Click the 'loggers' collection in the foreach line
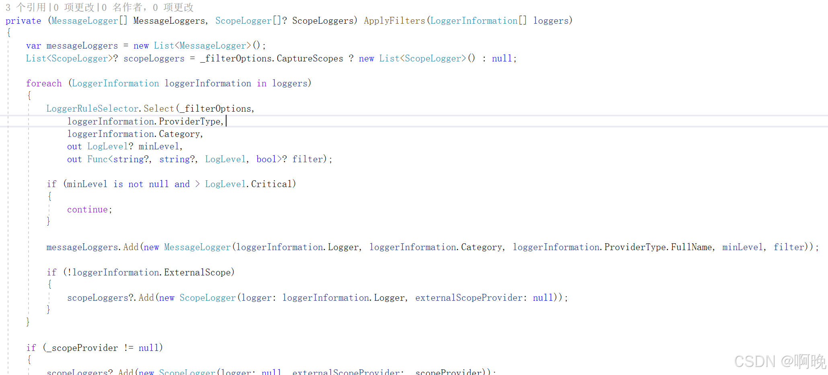This screenshot has height=375, width=828. pos(290,84)
